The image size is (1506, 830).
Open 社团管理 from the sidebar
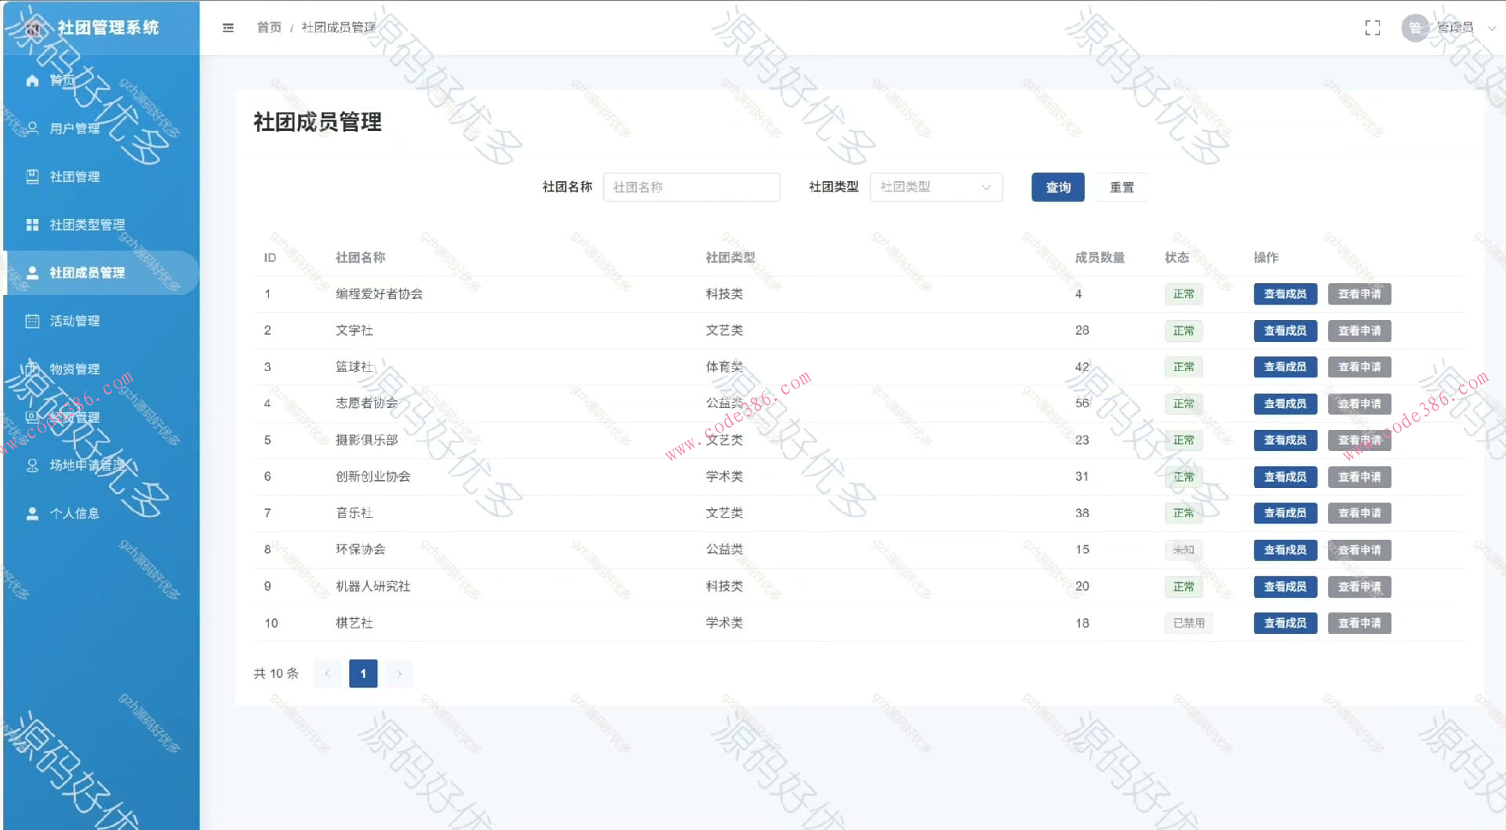pyautogui.click(x=33, y=176)
